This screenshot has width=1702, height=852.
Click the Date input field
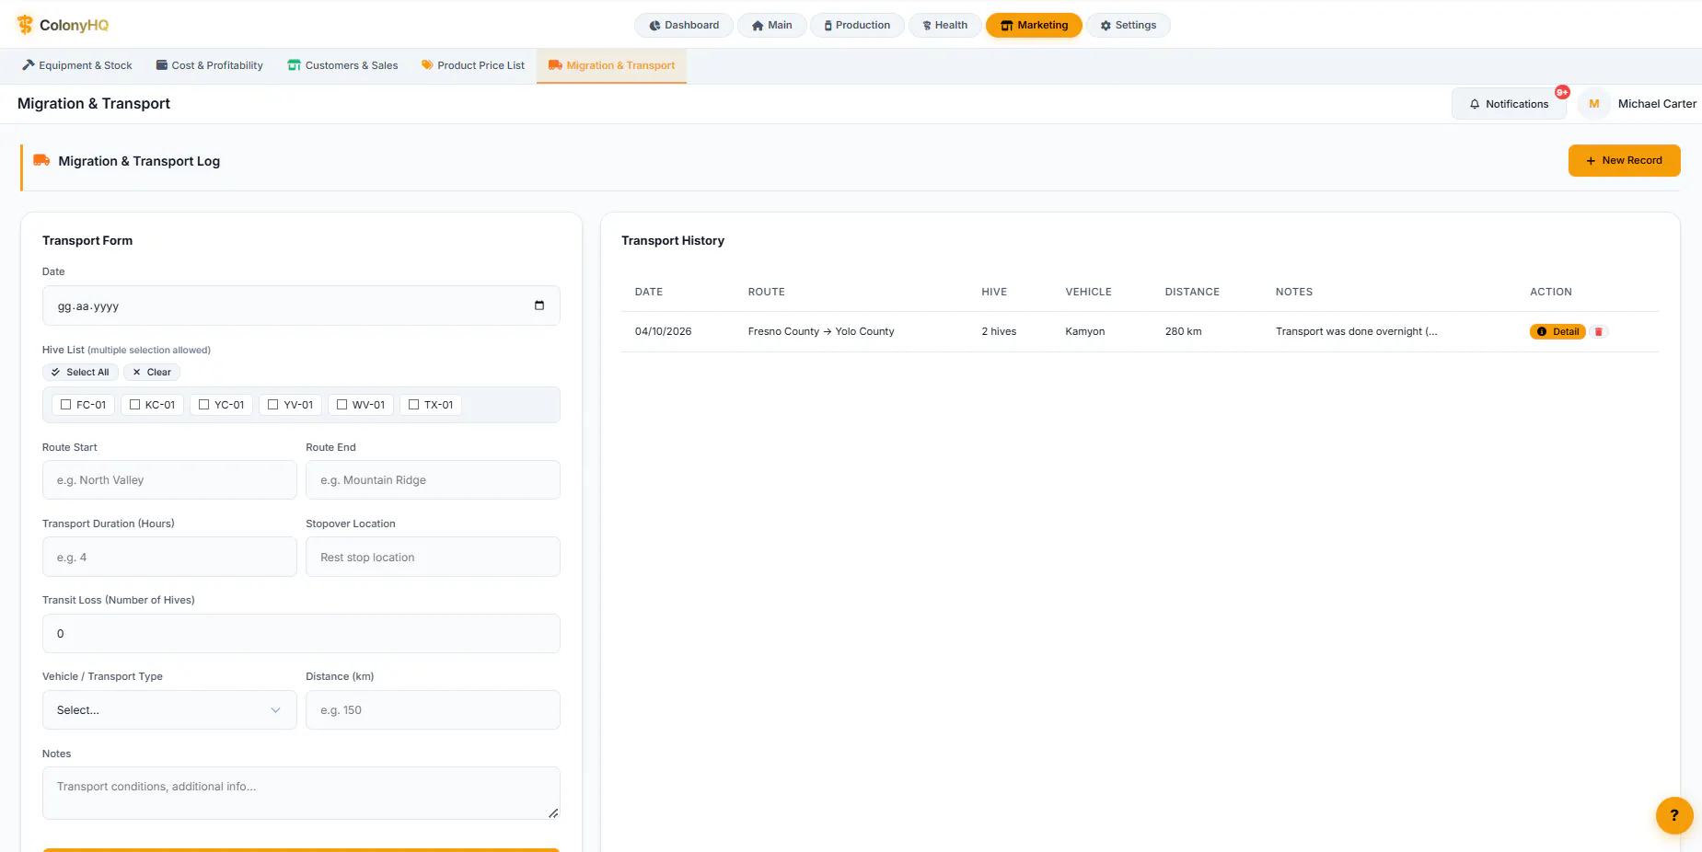coord(301,305)
